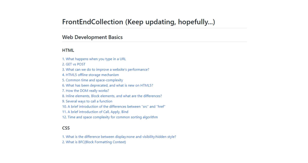Open 'Call, Apply, Bind' introduction link
308x163 pixels.
click(x=95, y=112)
